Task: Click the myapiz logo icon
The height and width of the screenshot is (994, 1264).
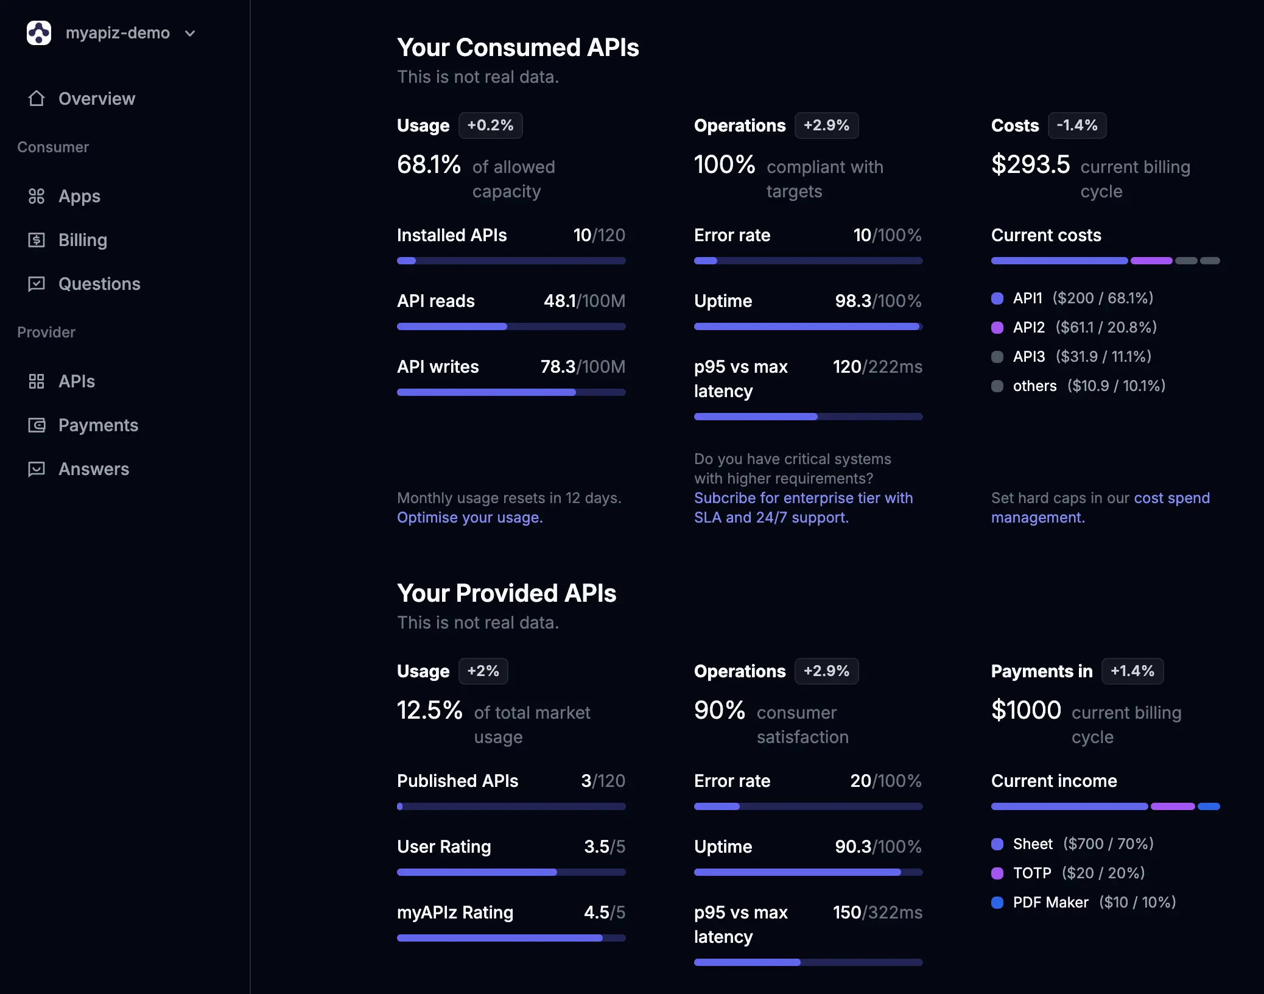Action: coord(39,33)
